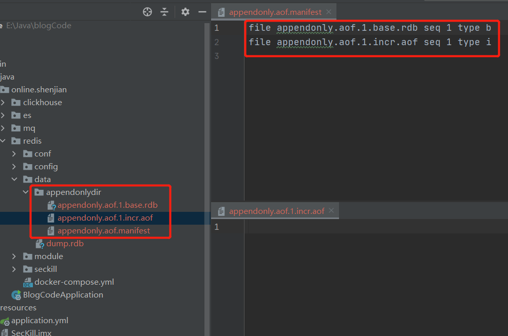Click the mq folder icon
This screenshot has height=336, width=508.
click(16, 128)
